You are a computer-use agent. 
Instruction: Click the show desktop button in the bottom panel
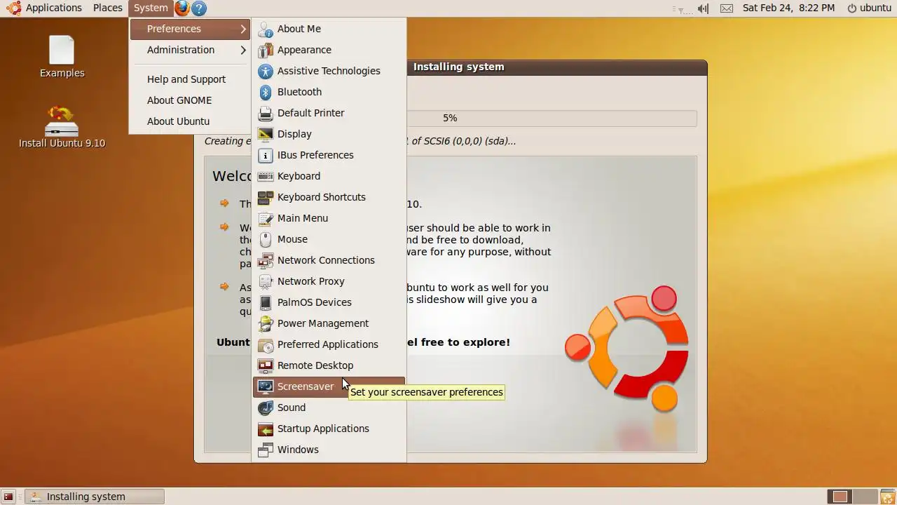(x=8, y=497)
